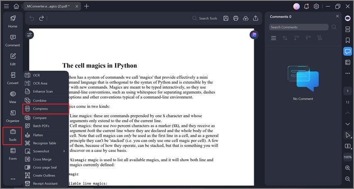Go to next page arrow
The image size is (354, 189).
pyautogui.click(x=348, y=124)
